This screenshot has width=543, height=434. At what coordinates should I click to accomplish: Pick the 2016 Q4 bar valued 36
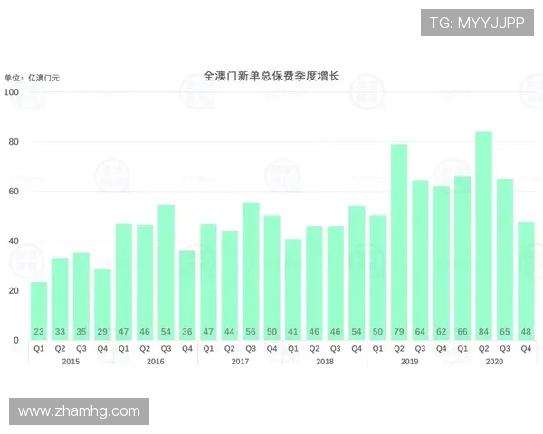tap(187, 296)
